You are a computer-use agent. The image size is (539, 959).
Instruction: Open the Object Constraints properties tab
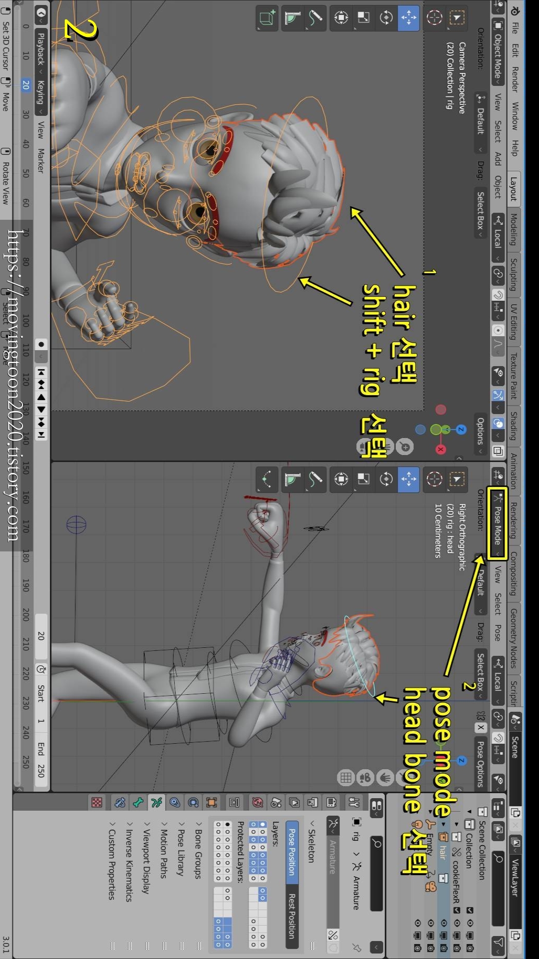click(x=175, y=803)
